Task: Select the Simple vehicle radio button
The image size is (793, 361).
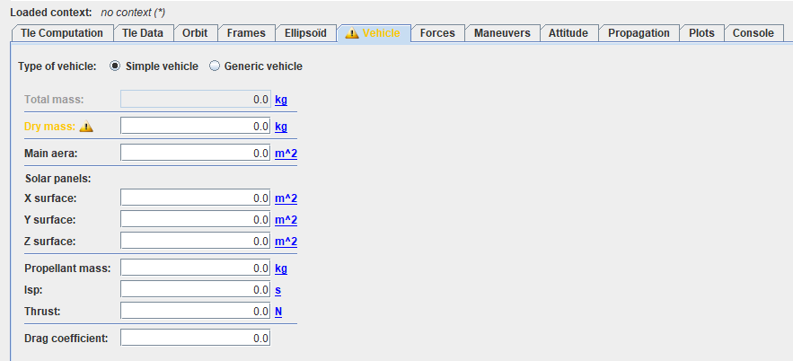Action: 115,66
